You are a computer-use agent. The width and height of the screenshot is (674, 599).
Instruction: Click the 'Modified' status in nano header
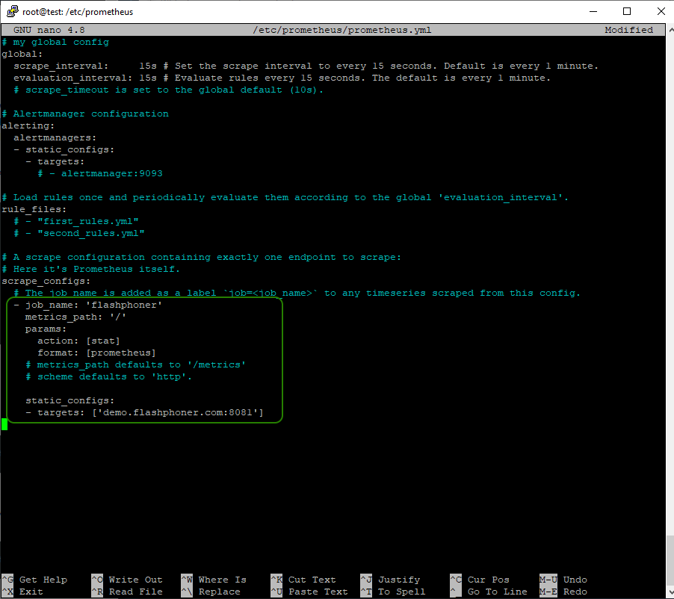pos(628,30)
